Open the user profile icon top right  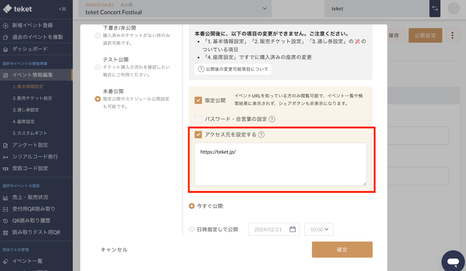coord(453,9)
